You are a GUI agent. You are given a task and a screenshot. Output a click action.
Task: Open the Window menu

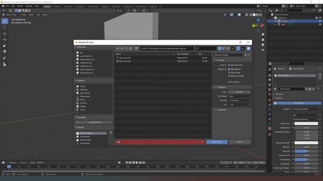(29, 6)
